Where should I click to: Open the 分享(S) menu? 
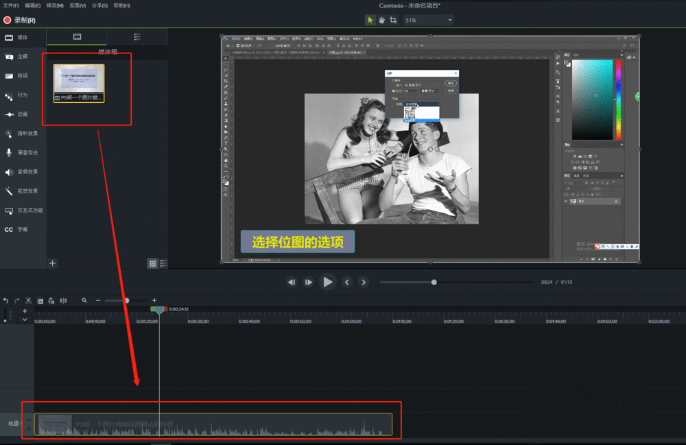tap(99, 5)
